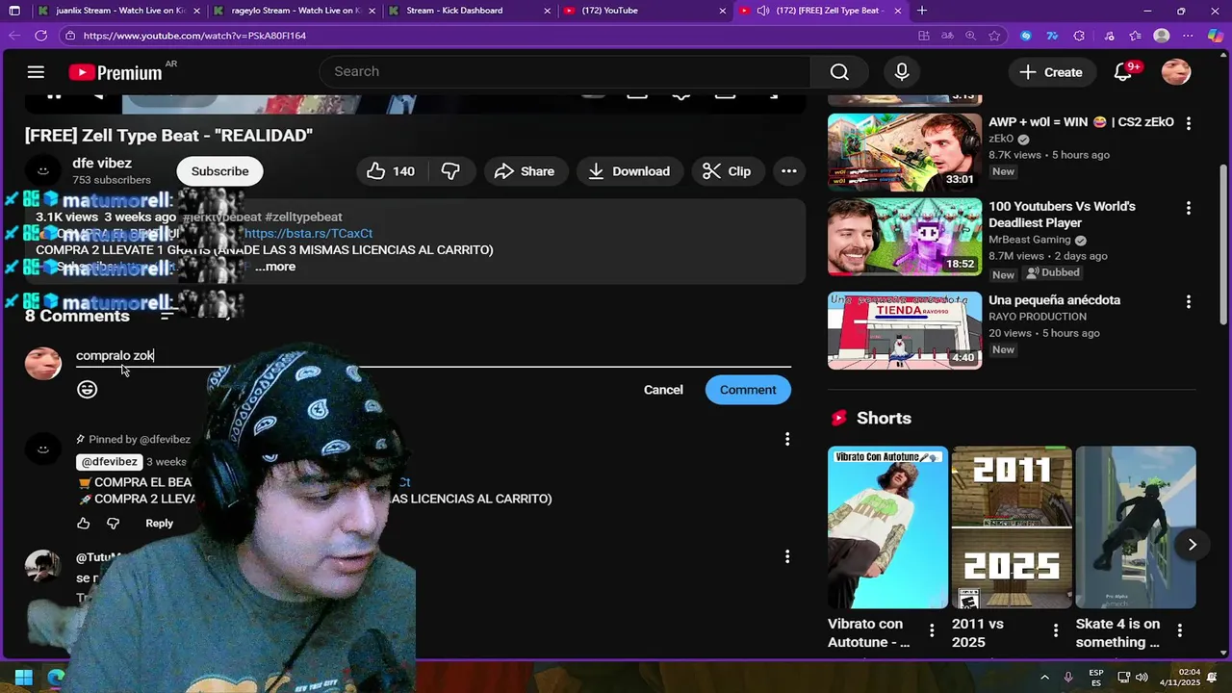Show hidden system tray icons
1232x693 pixels.
click(1046, 677)
